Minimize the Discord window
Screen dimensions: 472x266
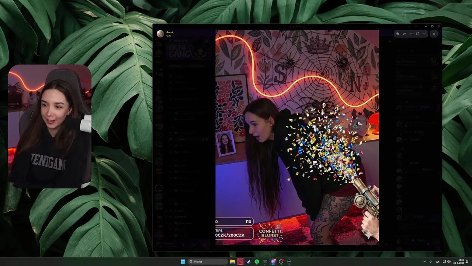coord(426,26)
